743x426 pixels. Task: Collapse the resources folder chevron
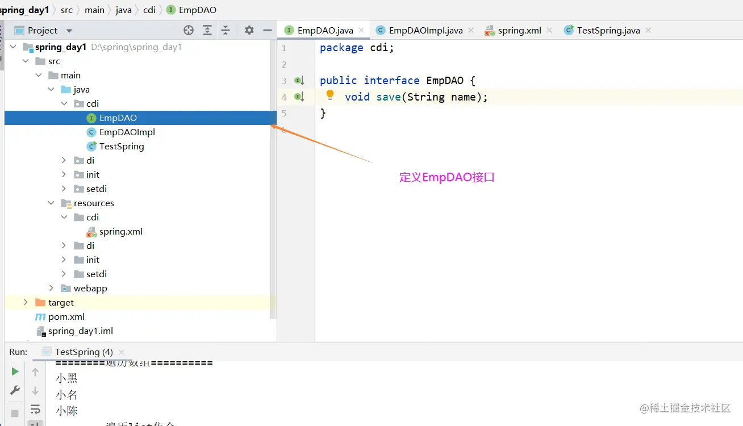coord(51,203)
